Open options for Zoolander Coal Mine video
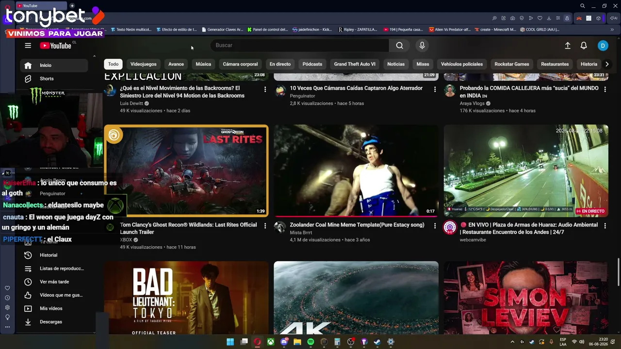 435,226
